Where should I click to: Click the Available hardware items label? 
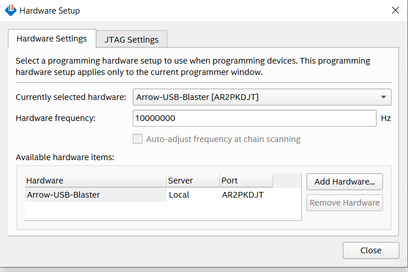[65, 157]
